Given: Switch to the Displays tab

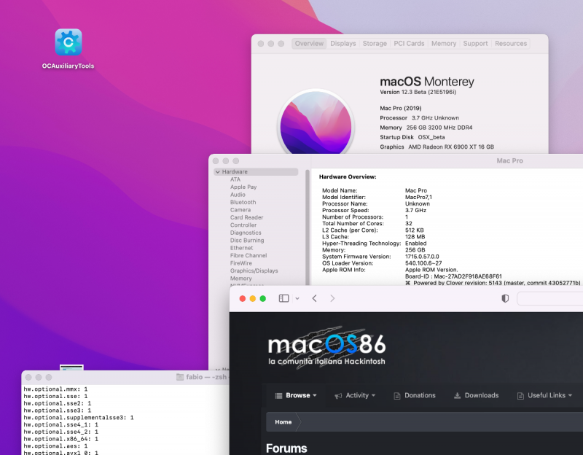Looking at the screenshot, I should tap(343, 44).
